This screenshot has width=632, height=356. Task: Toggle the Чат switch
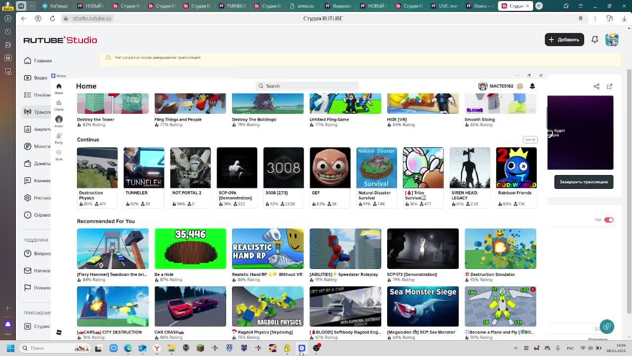coord(609,220)
